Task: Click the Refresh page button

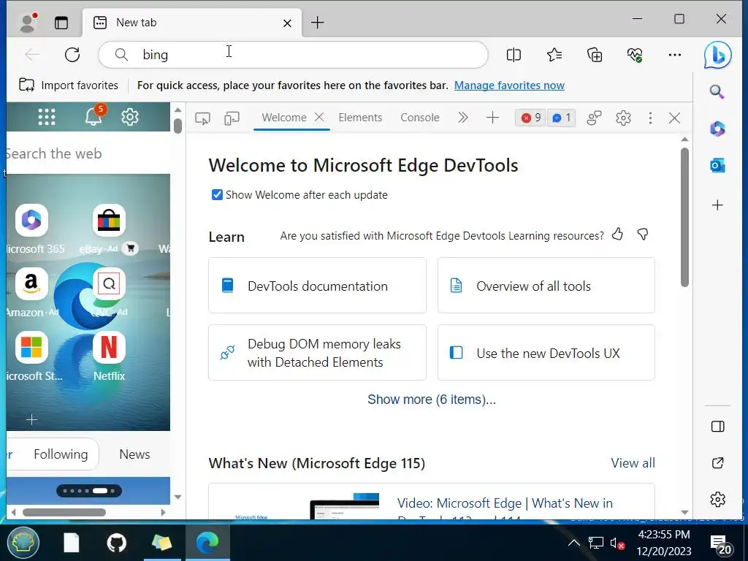Action: (x=72, y=55)
